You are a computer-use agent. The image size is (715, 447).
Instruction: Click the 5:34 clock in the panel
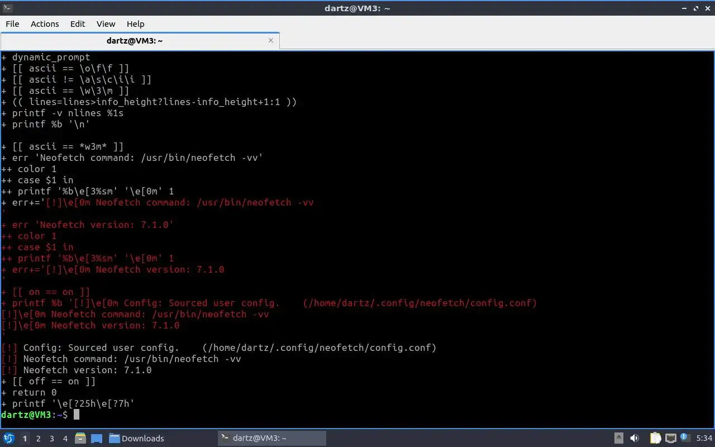click(x=704, y=438)
